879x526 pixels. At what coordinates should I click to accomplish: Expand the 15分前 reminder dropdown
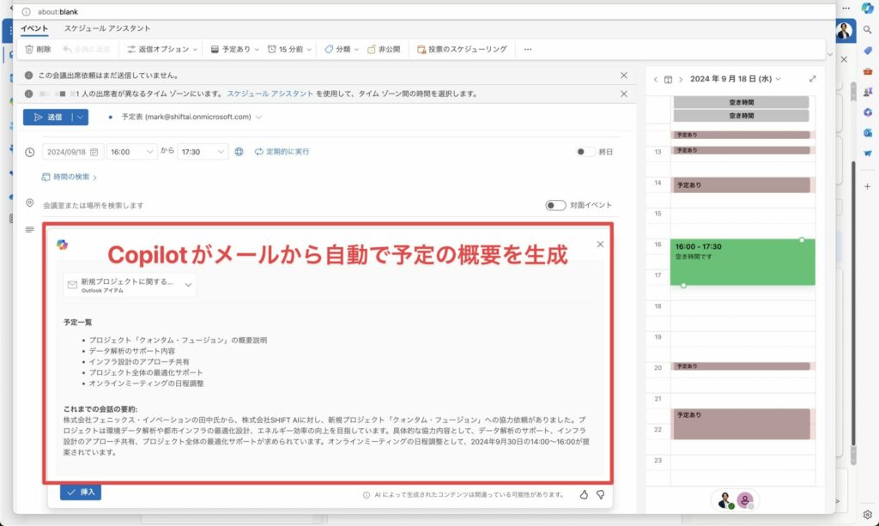point(289,49)
